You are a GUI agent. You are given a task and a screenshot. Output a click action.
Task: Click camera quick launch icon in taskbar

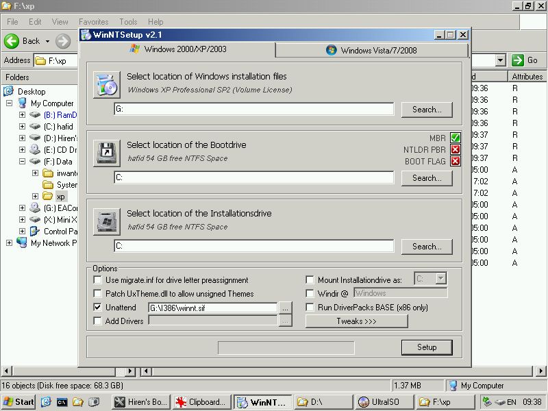point(93,402)
